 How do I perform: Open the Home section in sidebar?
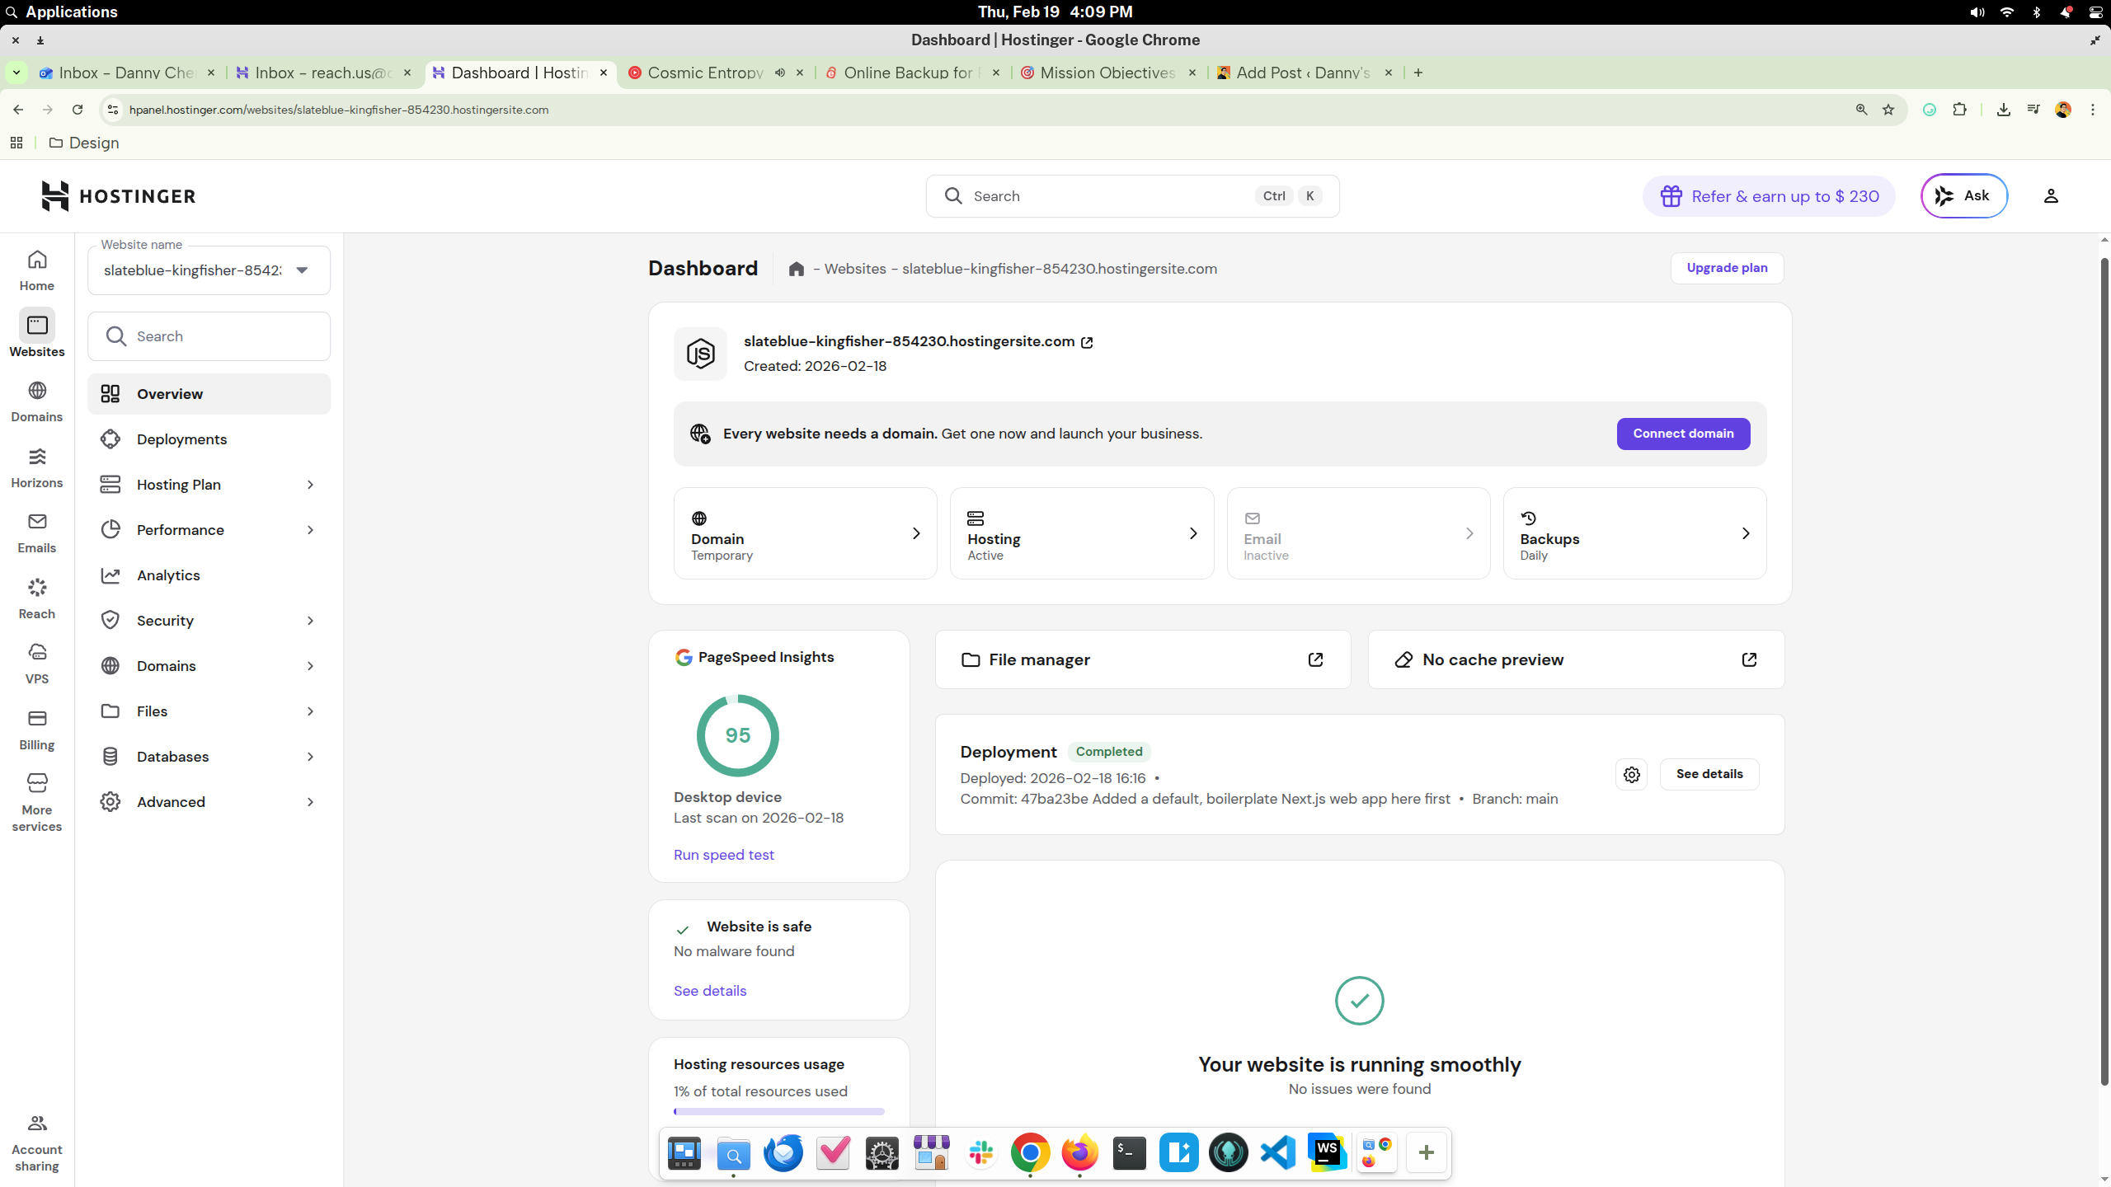(36, 269)
